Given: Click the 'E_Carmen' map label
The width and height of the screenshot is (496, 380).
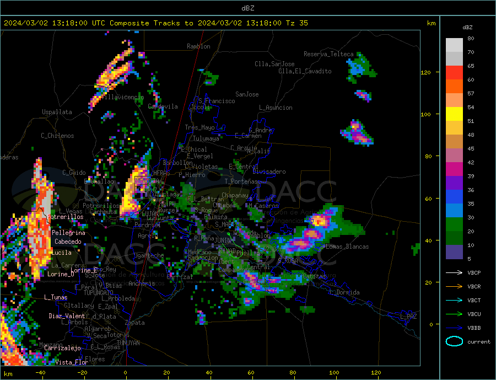Looking at the screenshot, I should click(x=248, y=136).
